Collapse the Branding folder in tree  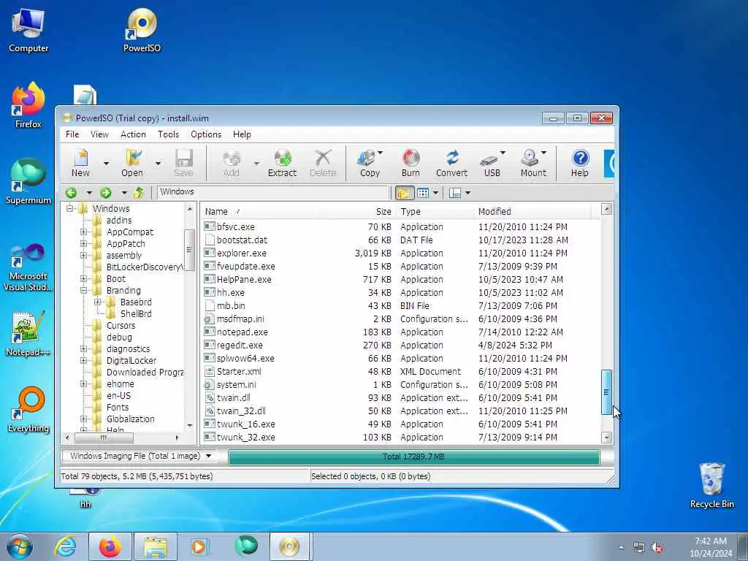(84, 291)
